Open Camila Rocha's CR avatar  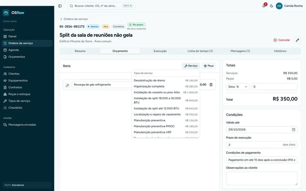(279, 6)
